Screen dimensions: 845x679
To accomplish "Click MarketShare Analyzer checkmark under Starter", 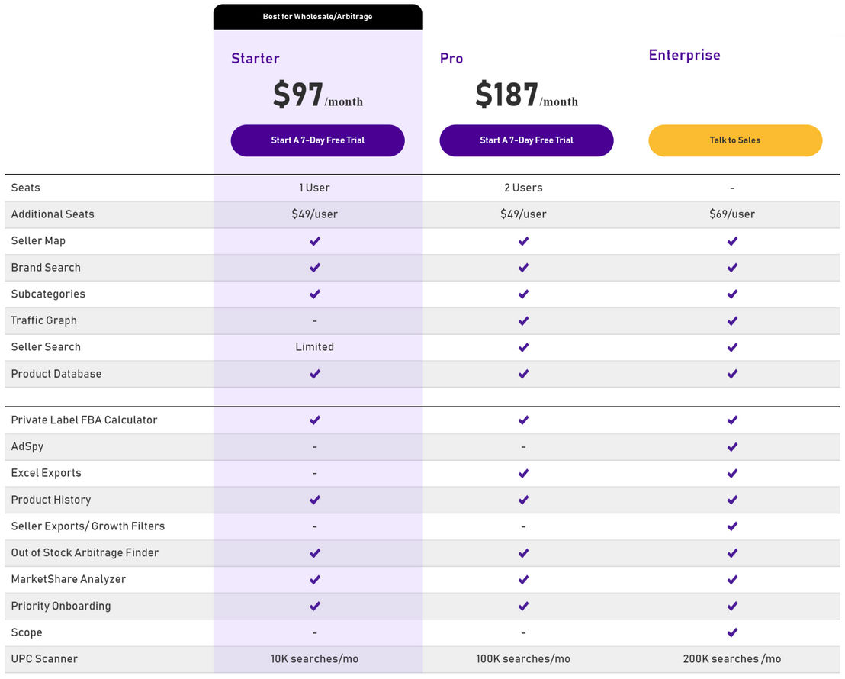I will point(315,579).
